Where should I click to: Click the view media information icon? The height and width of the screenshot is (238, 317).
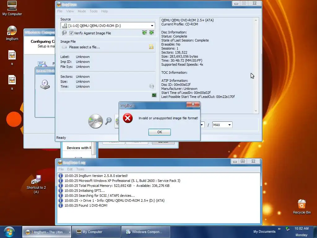coord(64,33)
